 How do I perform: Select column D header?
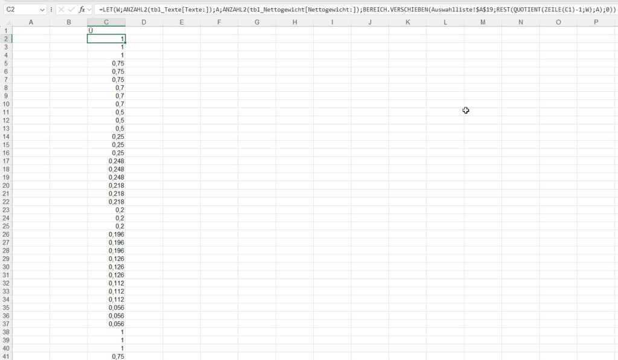coord(144,22)
